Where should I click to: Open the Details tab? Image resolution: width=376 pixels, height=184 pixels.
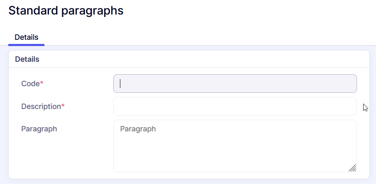point(27,37)
